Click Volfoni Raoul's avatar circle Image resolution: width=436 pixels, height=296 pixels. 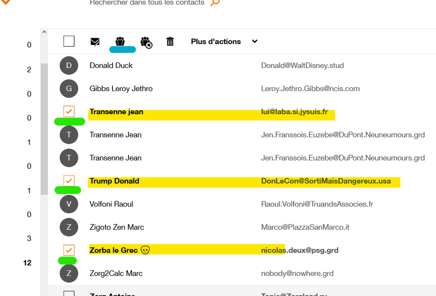coord(69,204)
